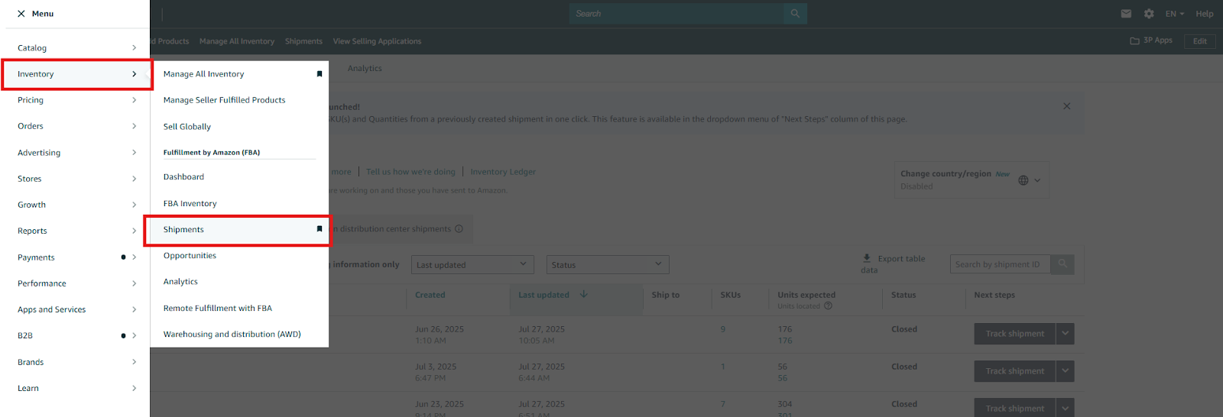This screenshot has height=417, width=1223.
Task: Expand the Performance chevron
Action: [134, 283]
